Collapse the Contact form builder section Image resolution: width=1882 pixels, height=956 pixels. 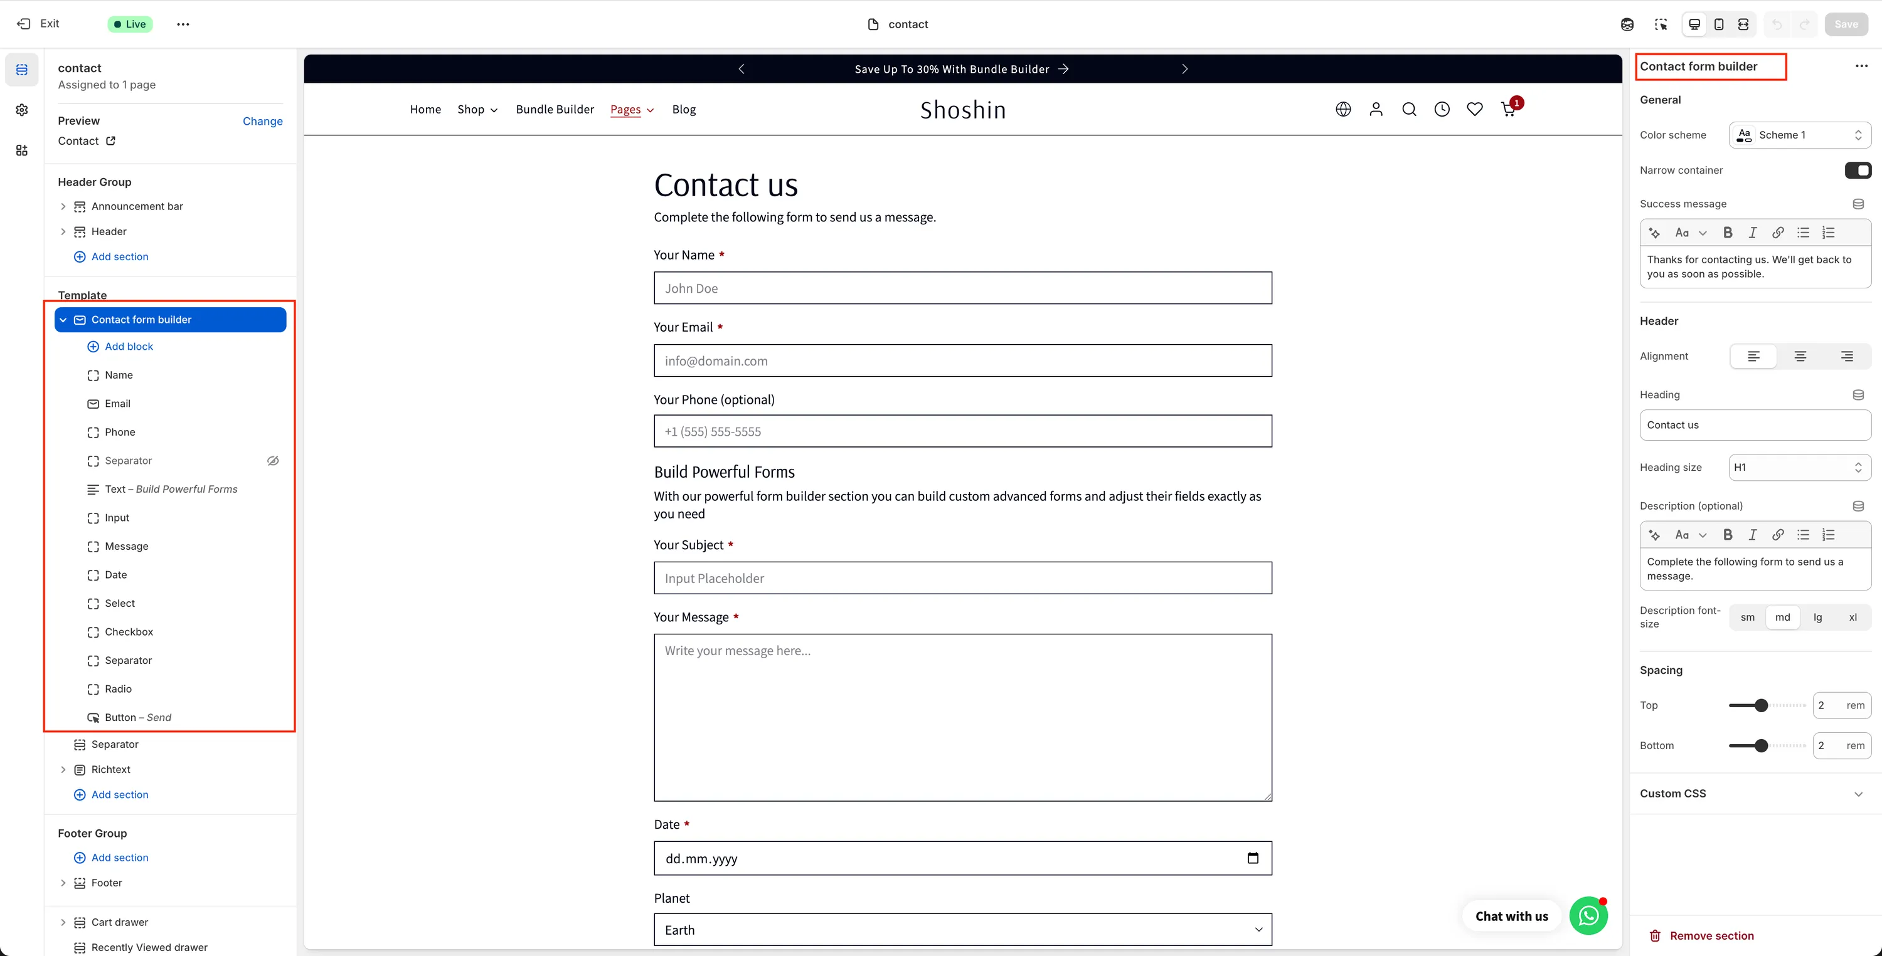click(x=63, y=319)
